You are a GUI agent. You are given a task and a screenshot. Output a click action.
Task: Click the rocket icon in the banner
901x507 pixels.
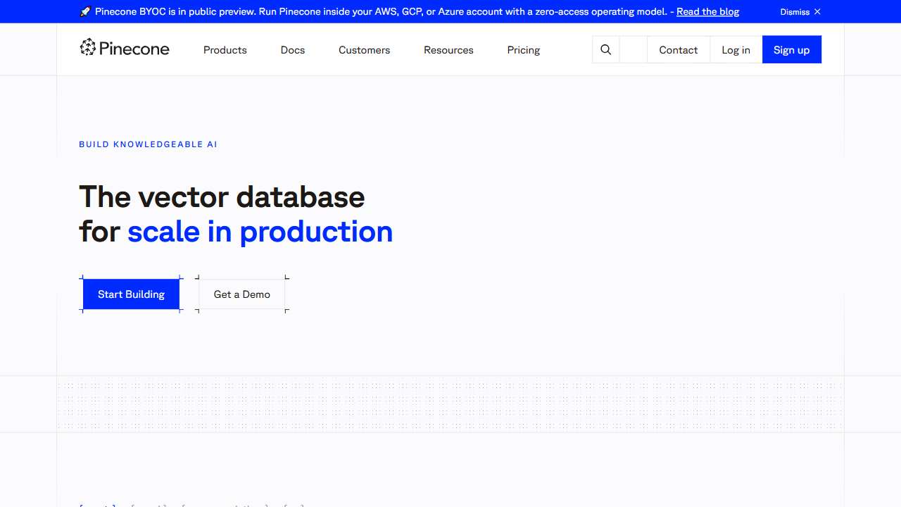pos(85,12)
